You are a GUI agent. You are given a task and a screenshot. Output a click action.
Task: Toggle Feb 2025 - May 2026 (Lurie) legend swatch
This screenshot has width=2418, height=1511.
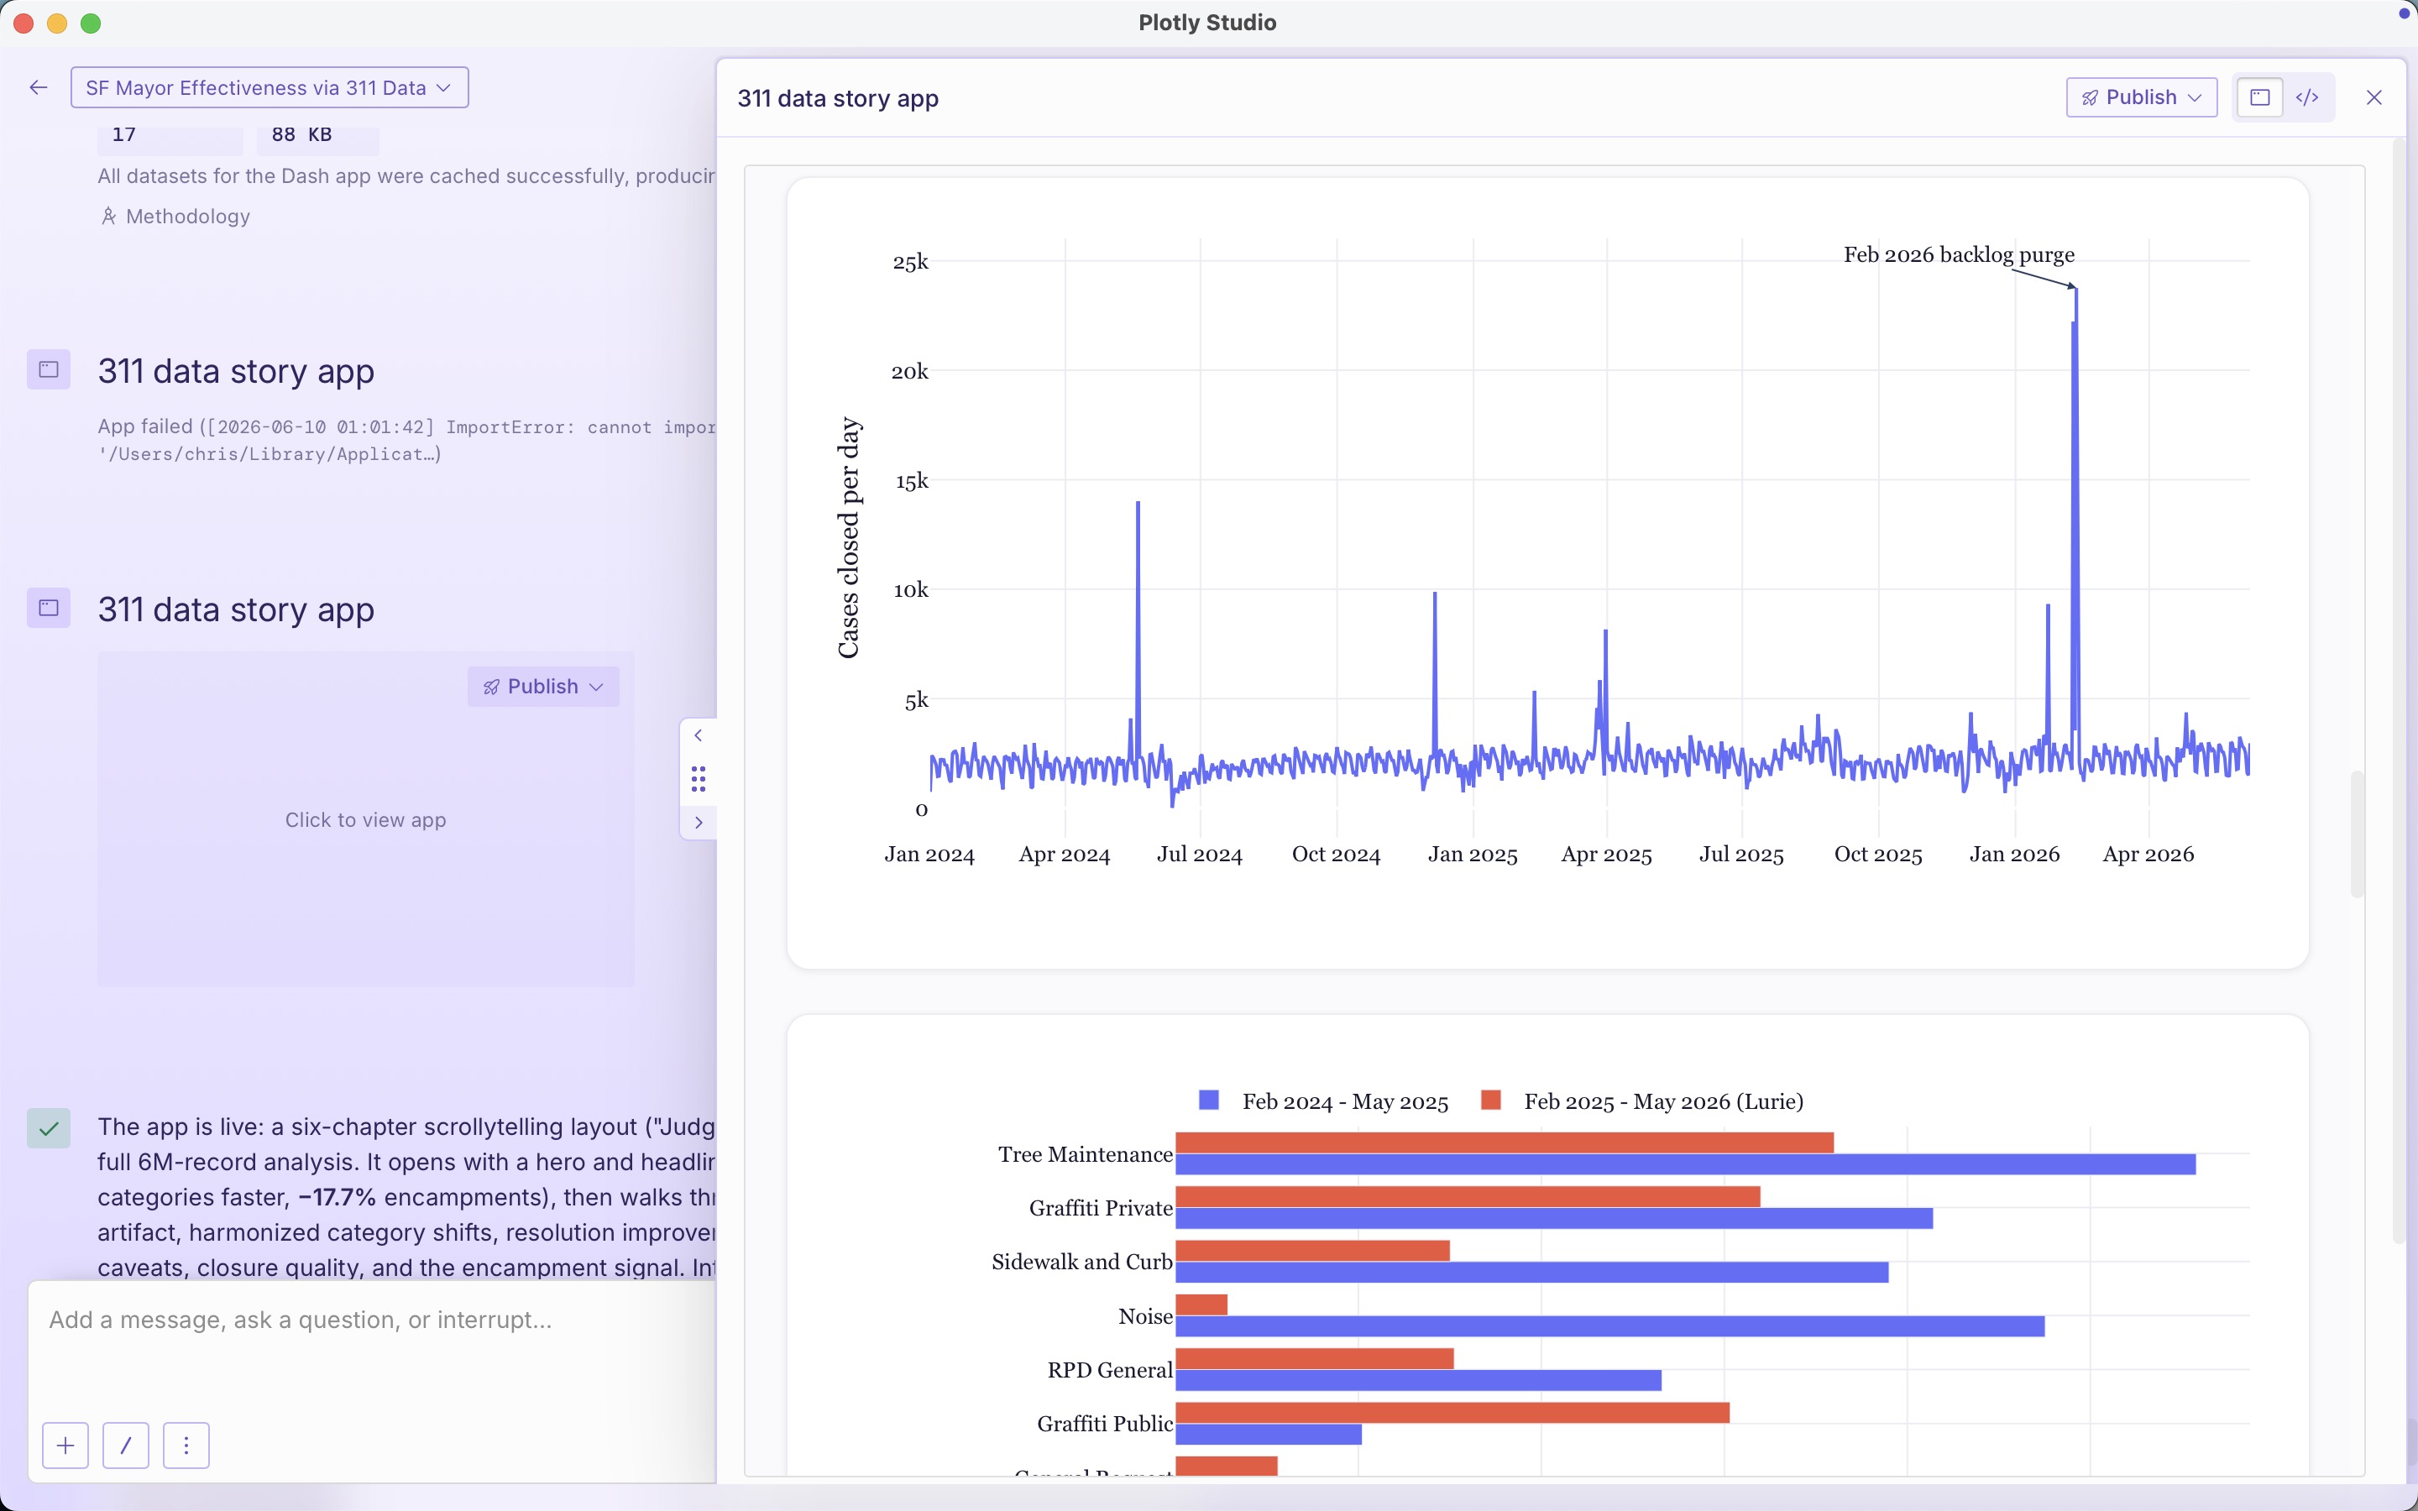click(x=1491, y=1101)
